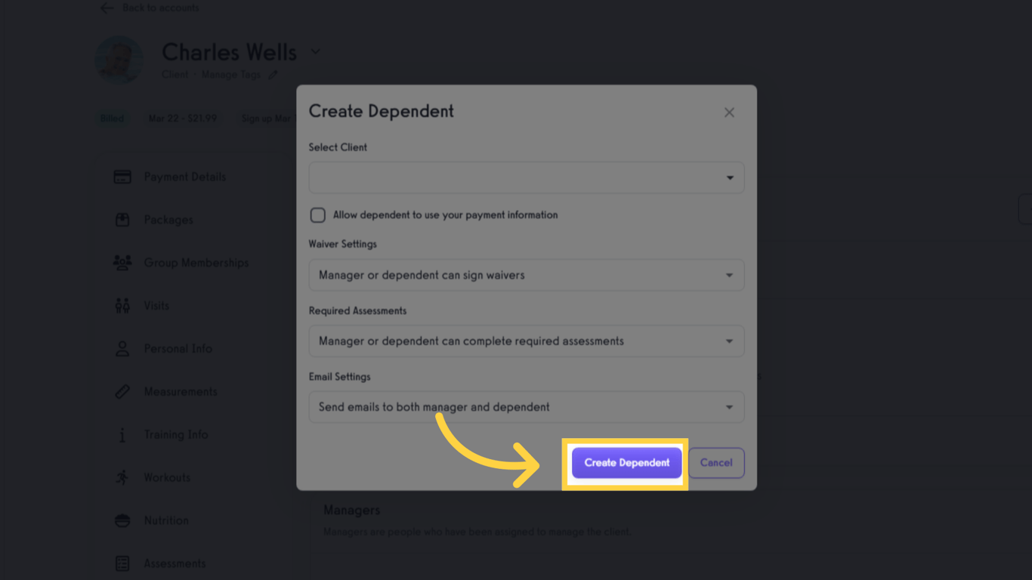Check 'Allow dependent to use your payment information'
Viewport: 1032px width, 580px height.
click(x=317, y=214)
